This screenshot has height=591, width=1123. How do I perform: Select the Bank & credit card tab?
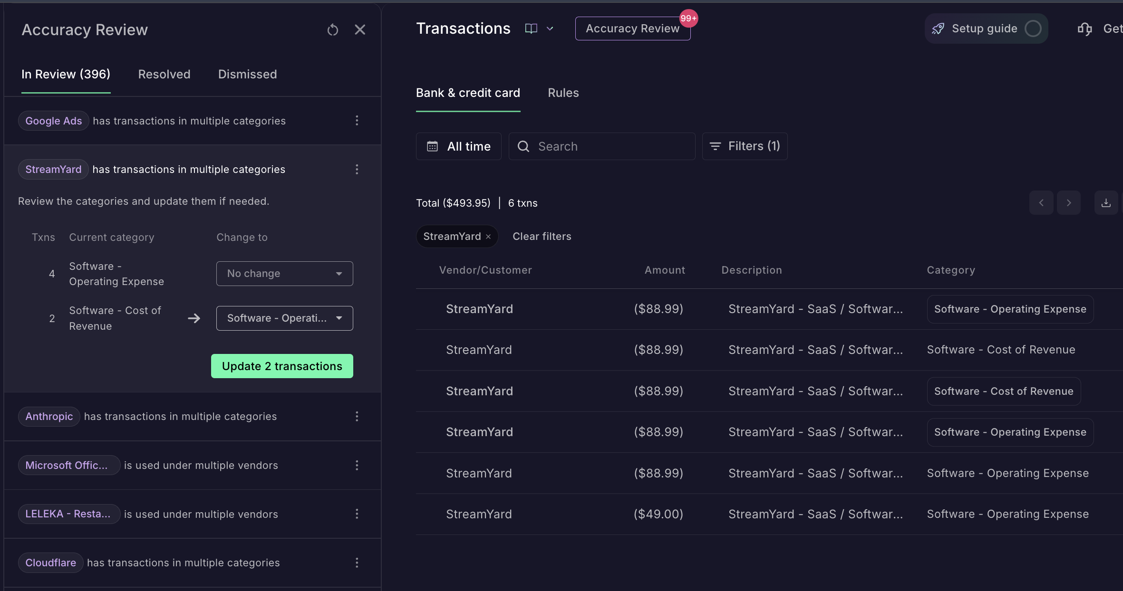[x=468, y=93]
